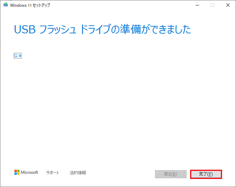The width and height of the screenshot is (236, 187).
Task: Click the 準備ができました part of the heading
Action: click(156, 29)
